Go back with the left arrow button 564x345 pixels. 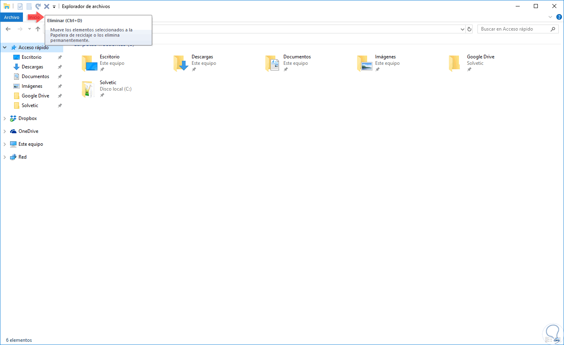8,29
